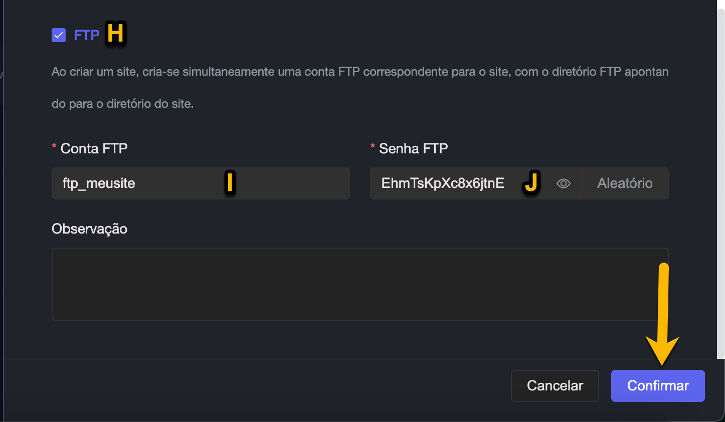Click the blue FTP label text

pos(86,35)
